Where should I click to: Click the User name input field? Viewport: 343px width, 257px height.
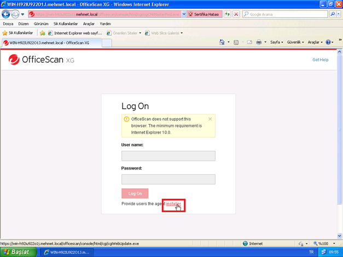point(168,156)
